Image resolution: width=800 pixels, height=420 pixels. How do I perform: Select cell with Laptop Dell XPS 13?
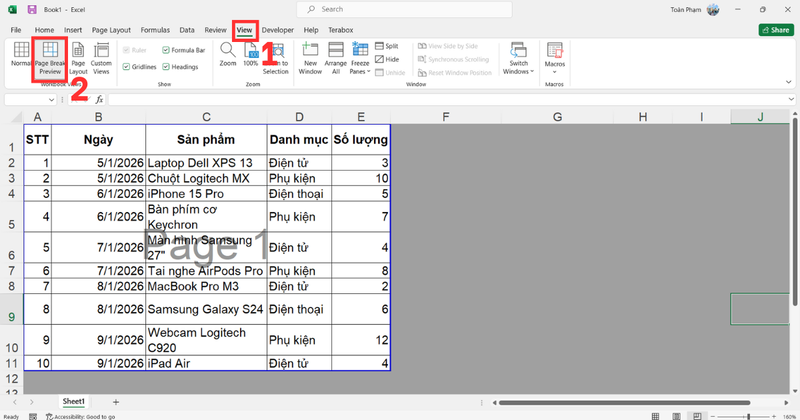(206, 163)
